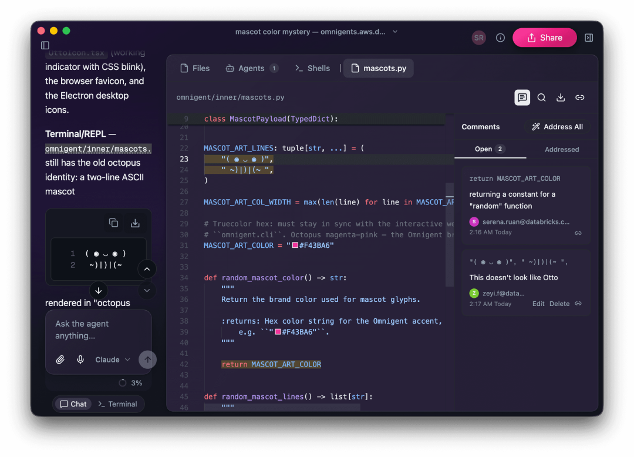Image resolution: width=634 pixels, height=457 pixels.
Task: Jump to latest chat message arrow
Action: (98, 290)
